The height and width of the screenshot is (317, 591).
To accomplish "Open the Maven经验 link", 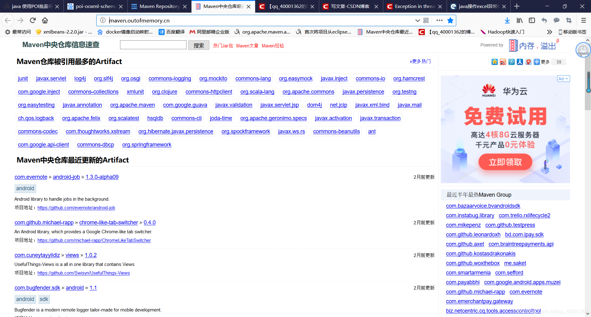I will pos(273,46).
